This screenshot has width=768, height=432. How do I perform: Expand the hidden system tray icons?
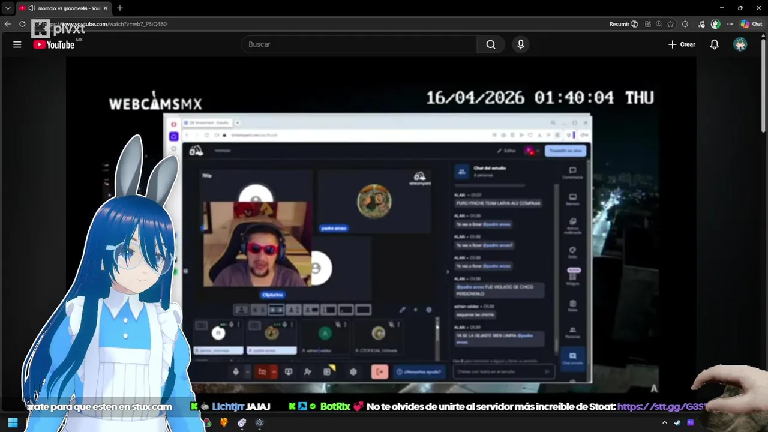tap(664, 422)
